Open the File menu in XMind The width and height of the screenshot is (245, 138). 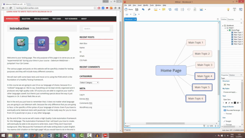pos(126,5)
